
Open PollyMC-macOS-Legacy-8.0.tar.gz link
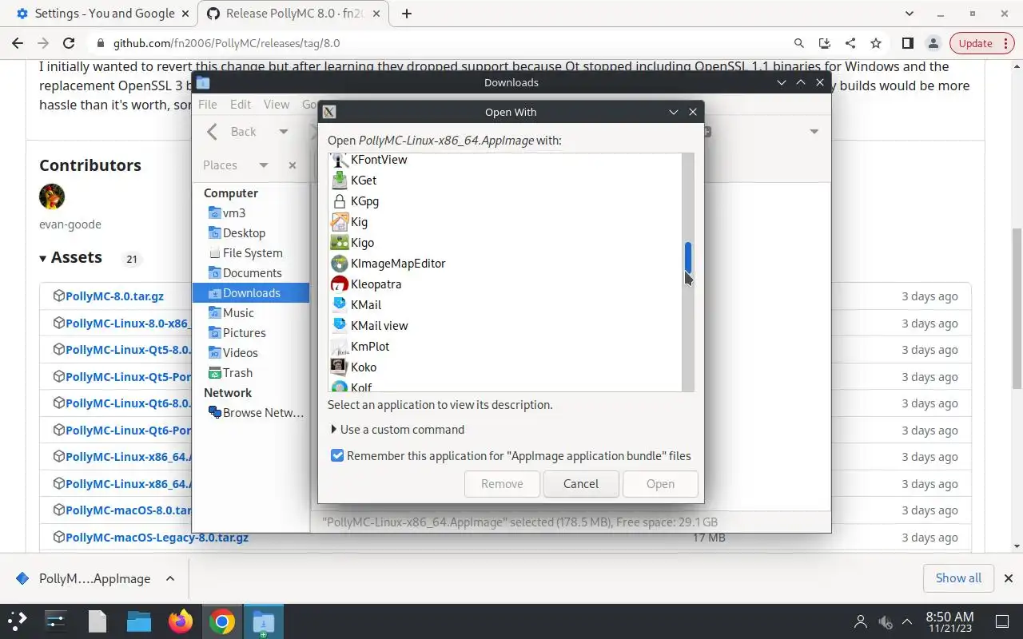click(157, 538)
